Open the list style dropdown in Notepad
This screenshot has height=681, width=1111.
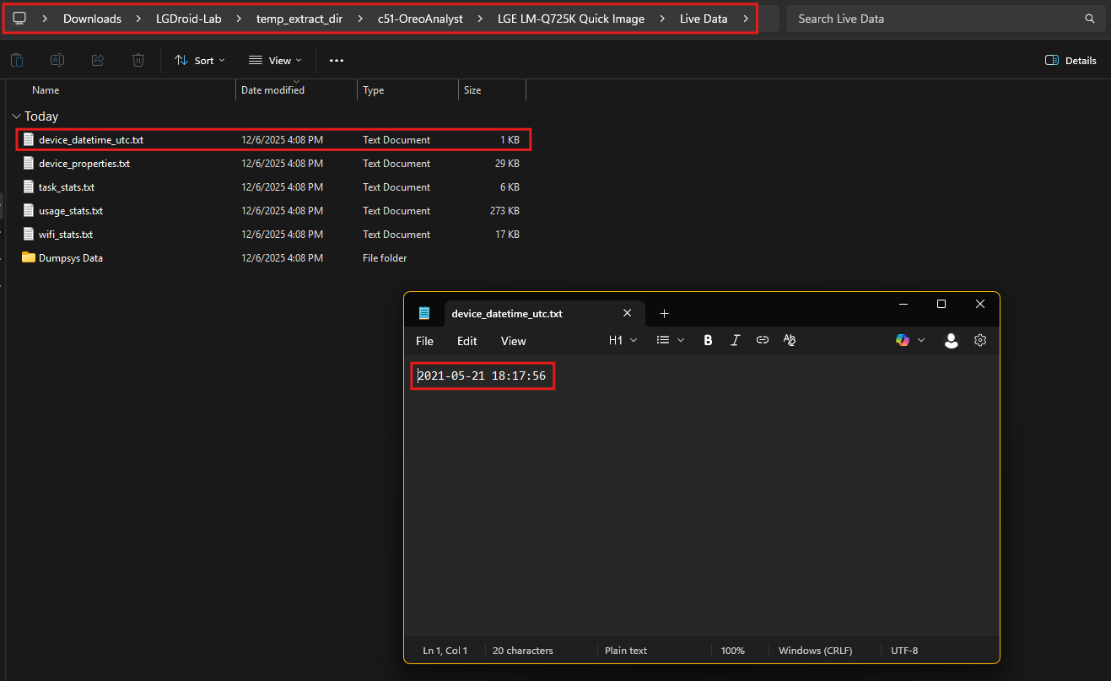(671, 340)
